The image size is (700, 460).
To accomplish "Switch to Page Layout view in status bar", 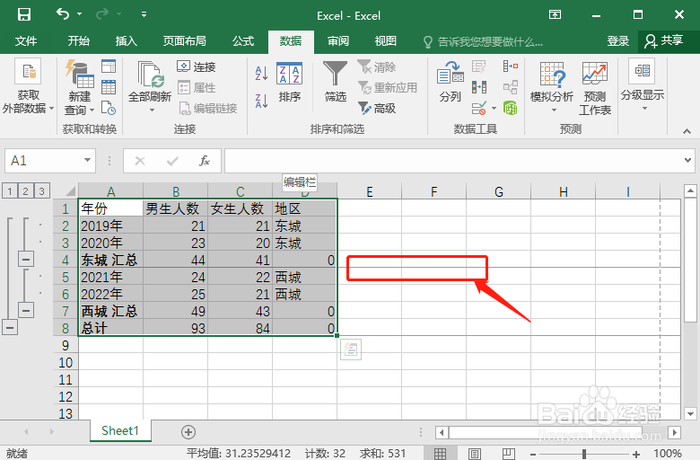I will pos(475,454).
